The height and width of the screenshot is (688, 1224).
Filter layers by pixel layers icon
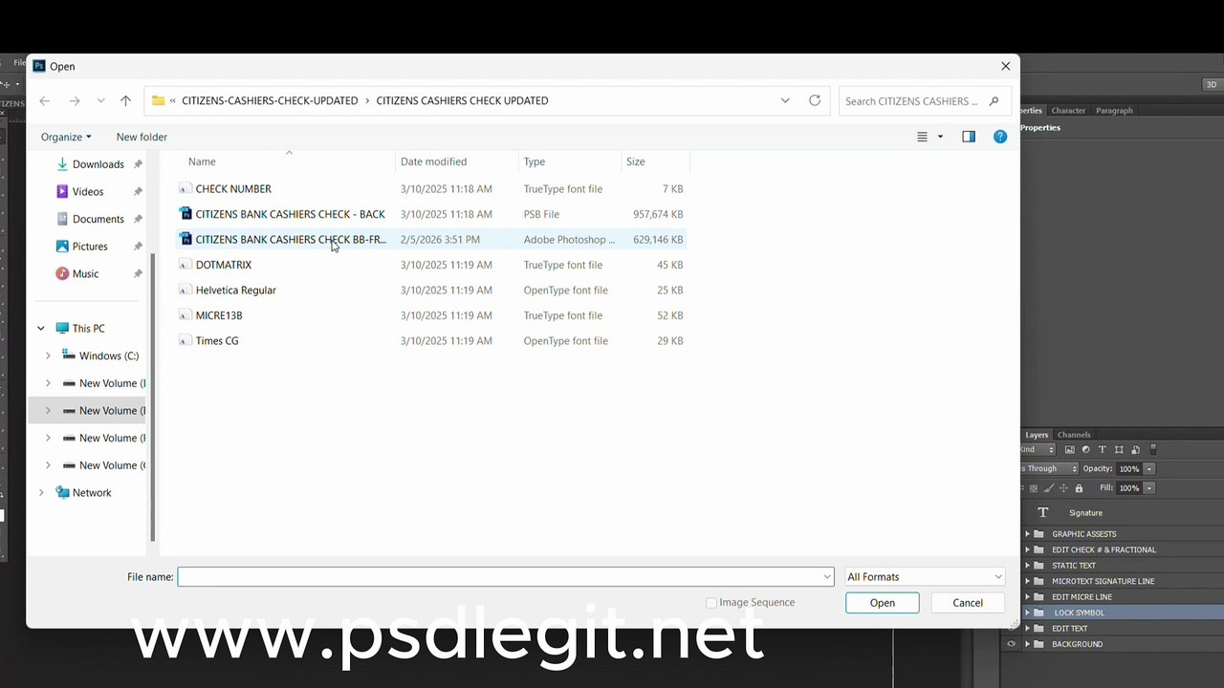point(1069,449)
